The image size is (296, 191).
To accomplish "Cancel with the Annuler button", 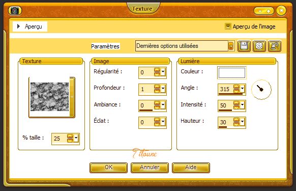I will click(x=150, y=168).
